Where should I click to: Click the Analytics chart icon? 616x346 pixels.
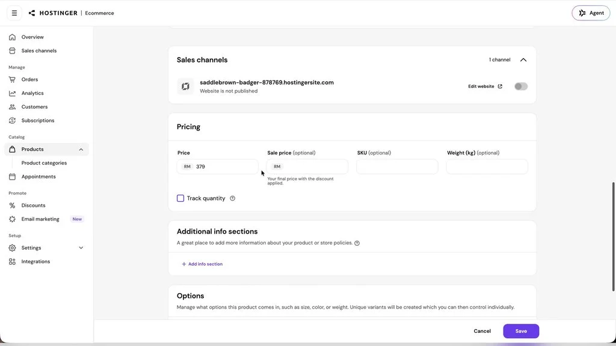click(12, 93)
